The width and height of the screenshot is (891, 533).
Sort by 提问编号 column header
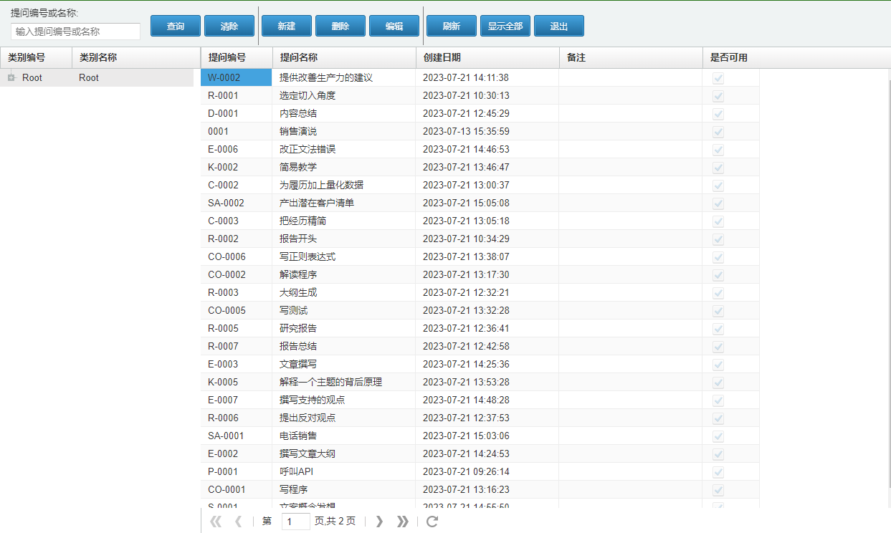(x=237, y=57)
